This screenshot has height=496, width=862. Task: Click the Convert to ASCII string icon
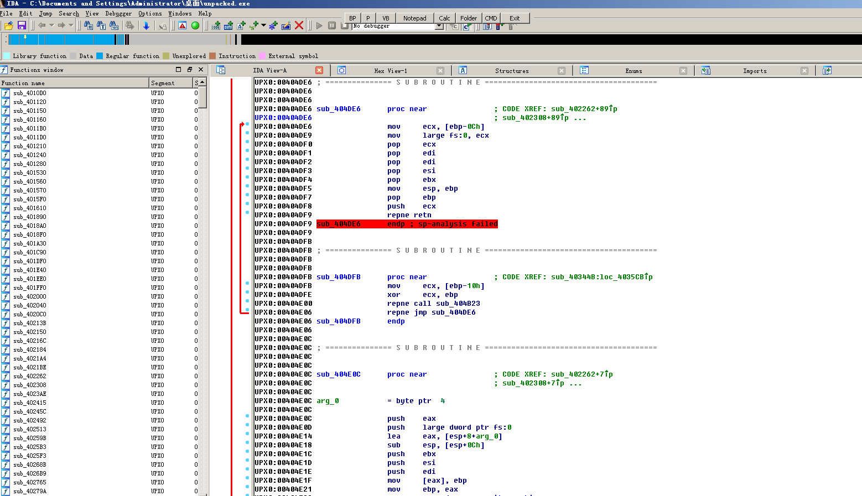(x=241, y=25)
